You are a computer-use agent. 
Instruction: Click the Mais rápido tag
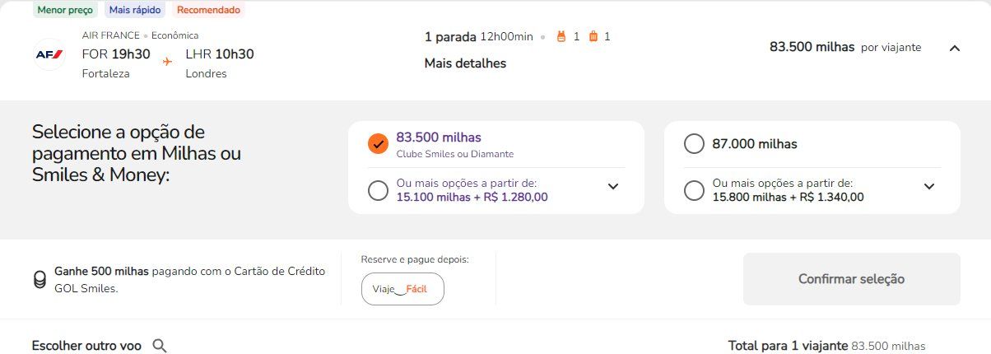pyautogui.click(x=133, y=11)
